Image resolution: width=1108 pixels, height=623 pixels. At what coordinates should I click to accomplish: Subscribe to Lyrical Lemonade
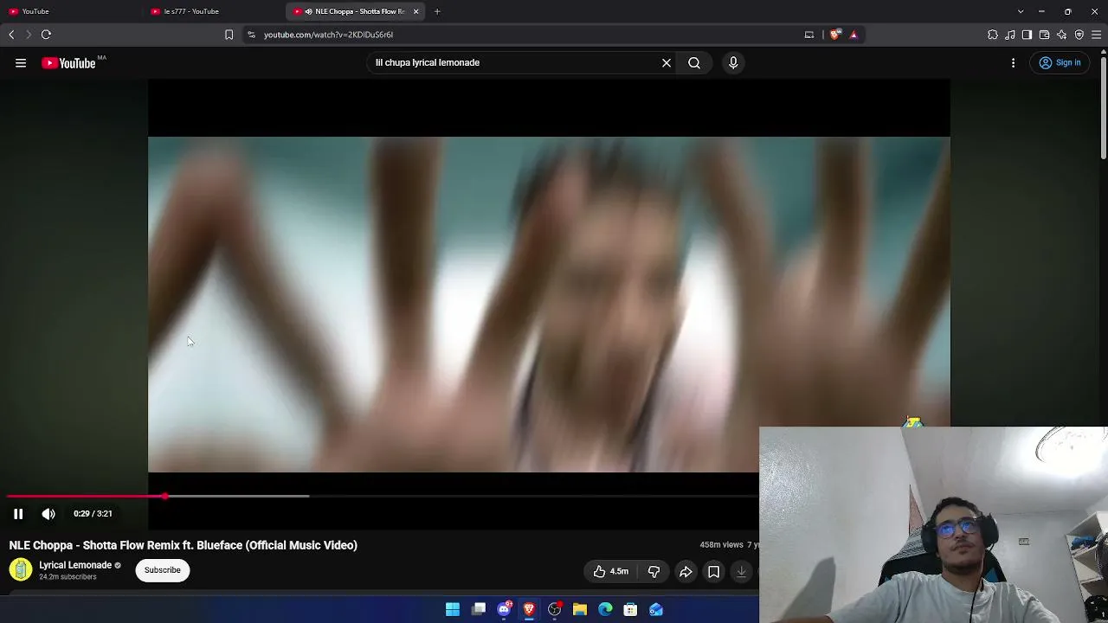point(163,570)
